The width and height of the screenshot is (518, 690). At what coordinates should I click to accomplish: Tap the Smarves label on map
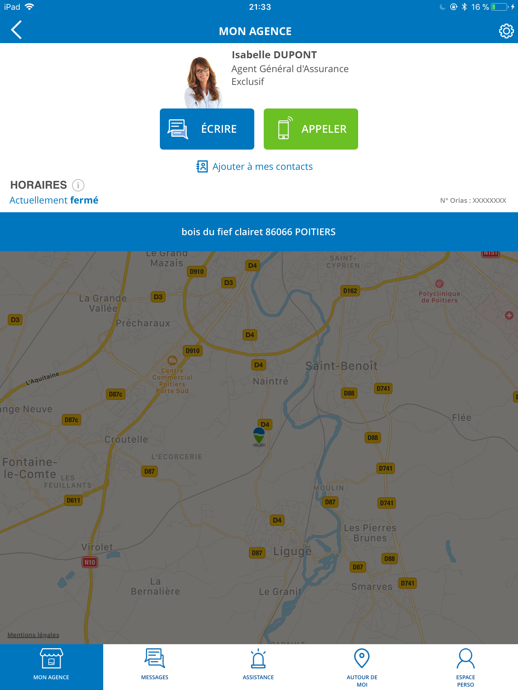pyautogui.click(x=372, y=587)
